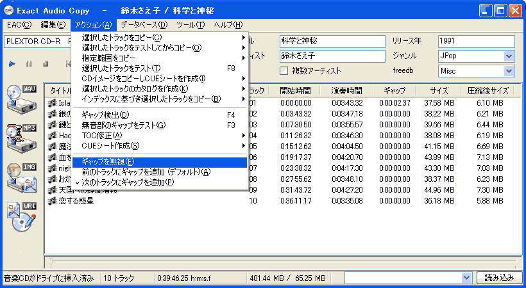
Task: Open the status bar dropdown beside 読み込み
Action: click(x=466, y=278)
